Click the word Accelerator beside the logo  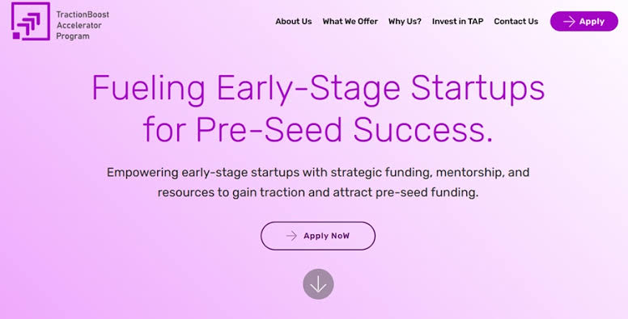(x=78, y=25)
